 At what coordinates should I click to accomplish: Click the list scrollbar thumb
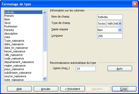point(45,33)
